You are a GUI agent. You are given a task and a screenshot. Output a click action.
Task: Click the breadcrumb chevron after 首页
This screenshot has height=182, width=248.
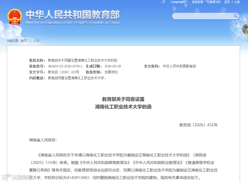(x=30, y=41)
